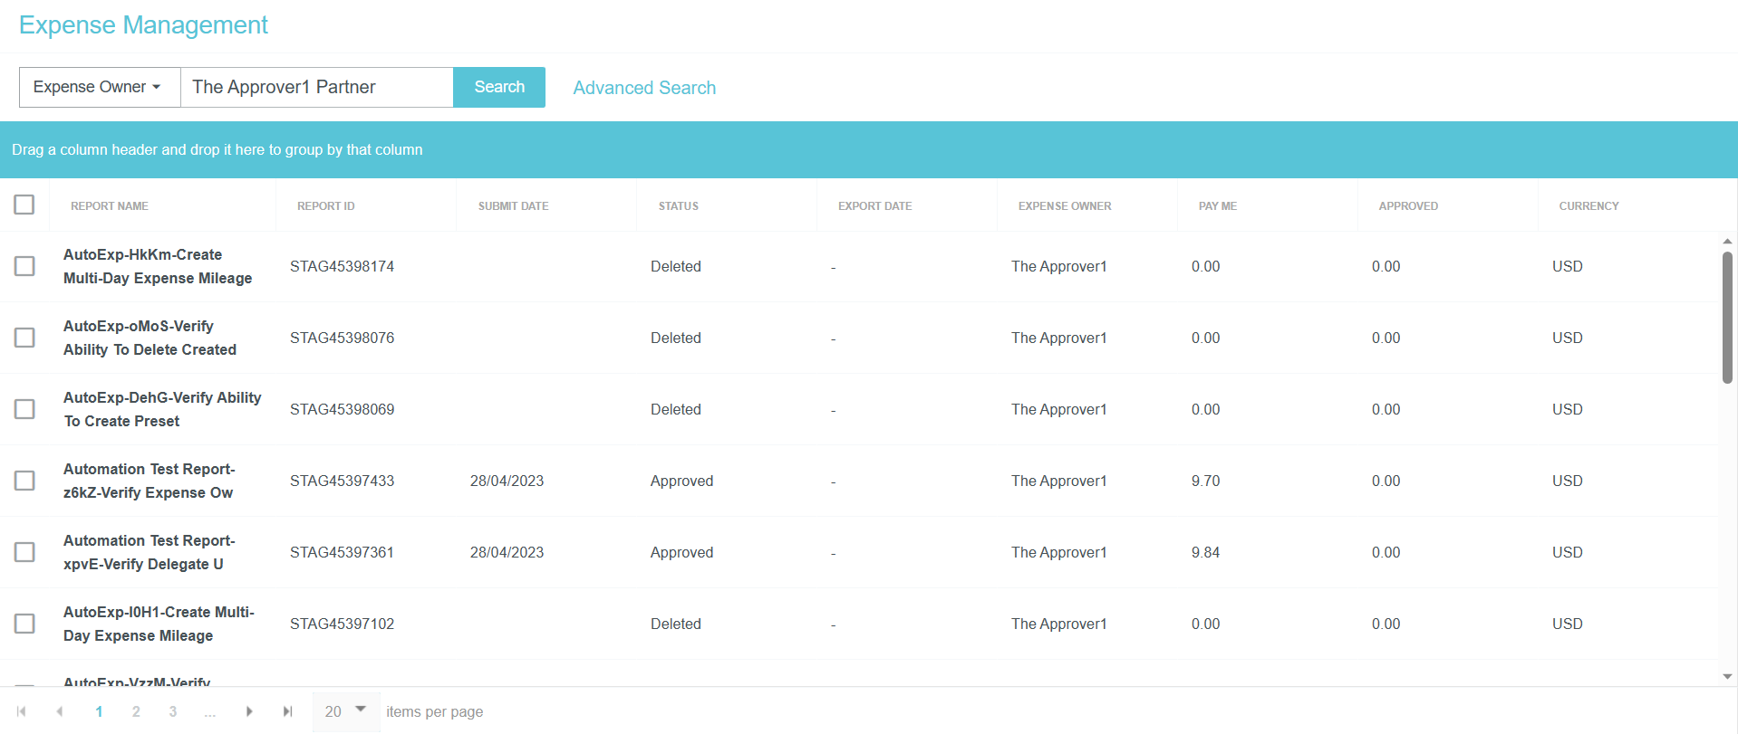
Task: Open the Advanced Search link
Action: coord(644,88)
